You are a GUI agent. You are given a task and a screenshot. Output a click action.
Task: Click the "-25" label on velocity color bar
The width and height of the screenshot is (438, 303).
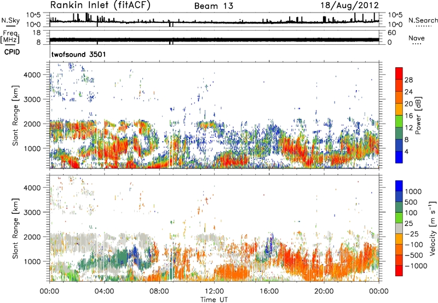[x=411, y=234]
